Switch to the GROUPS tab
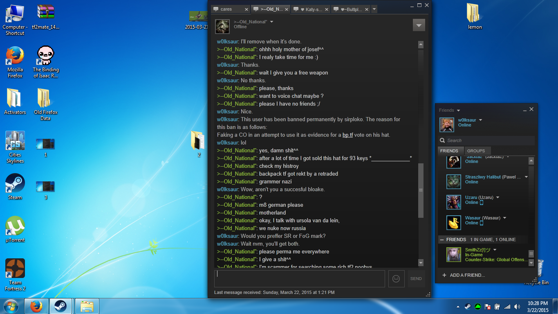Screen dimensions: 558x314 [x=476, y=151]
